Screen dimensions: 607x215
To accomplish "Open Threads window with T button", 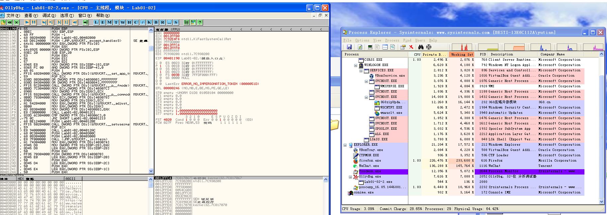I will pyautogui.click(x=116, y=22).
